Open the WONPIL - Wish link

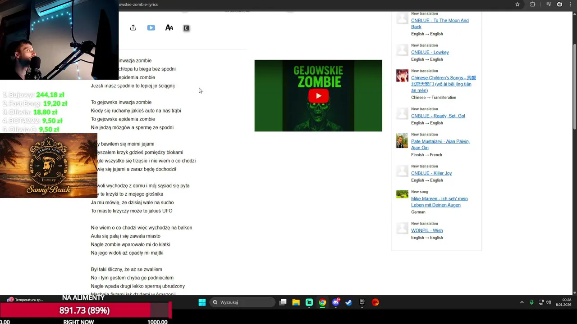click(426, 230)
